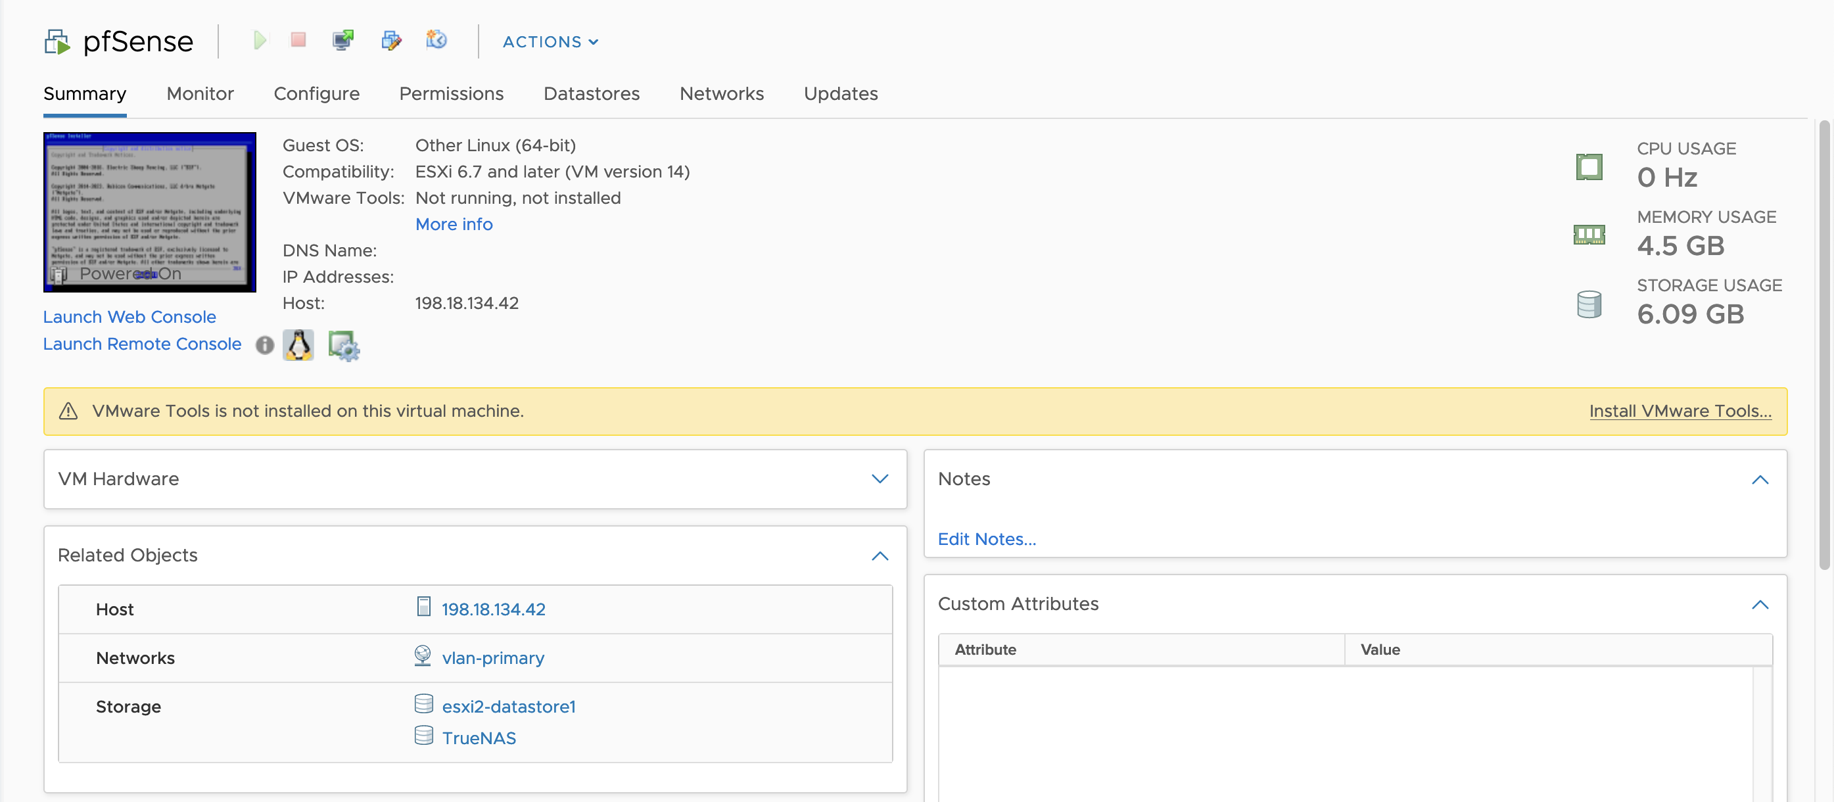Screen dimensions: 1834x802
Task: Click the page vertical scrollbar
Action: point(1824,345)
